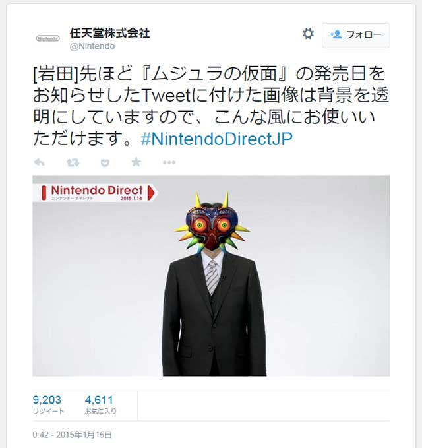
Task: Save to Pocket via the pocket icon
Action: 105,163
